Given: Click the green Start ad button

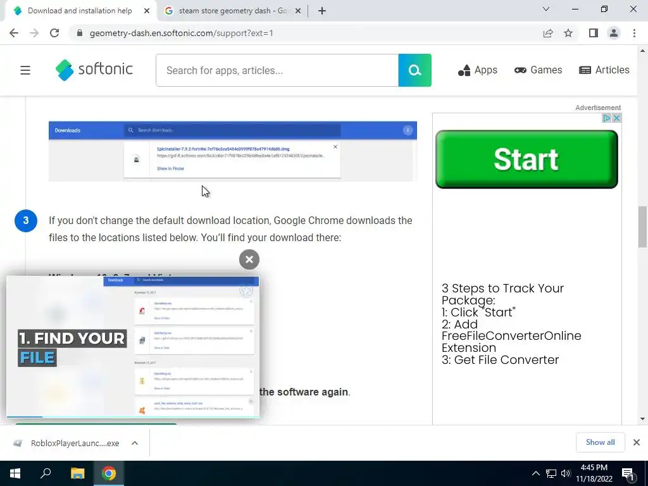Looking at the screenshot, I should pyautogui.click(x=526, y=159).
